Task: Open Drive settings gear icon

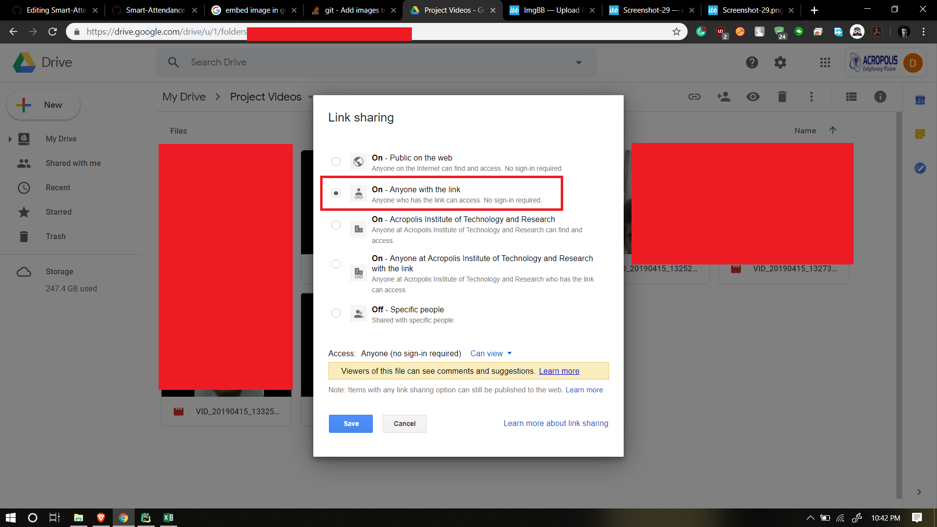Action: coord(780,62)
